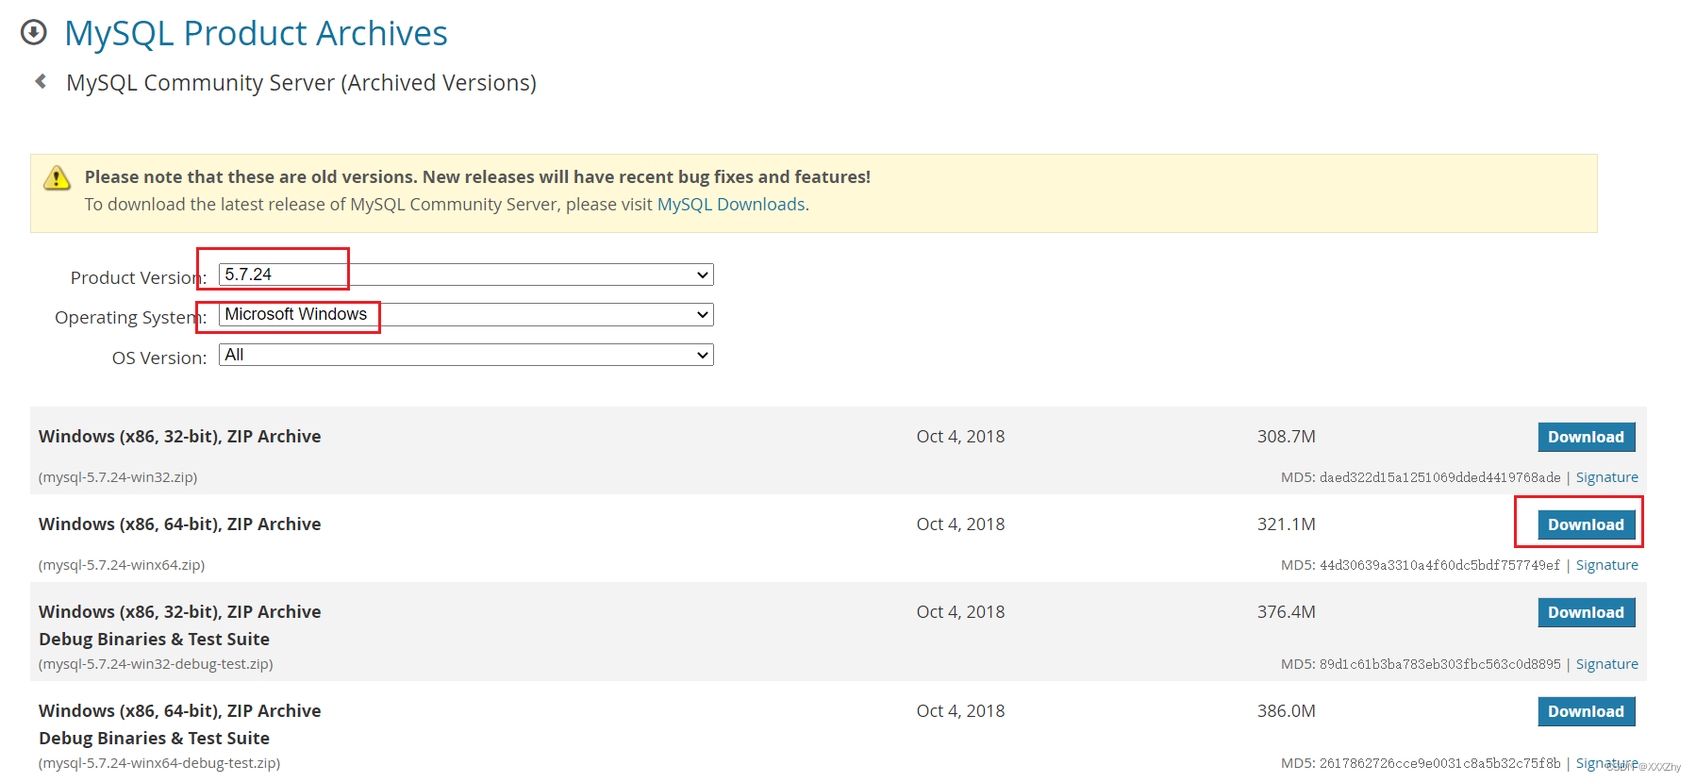Download the 64-bit Debug Binaries archive
This screenshot has height=782, width=1696.
[x=1586, y=711]
